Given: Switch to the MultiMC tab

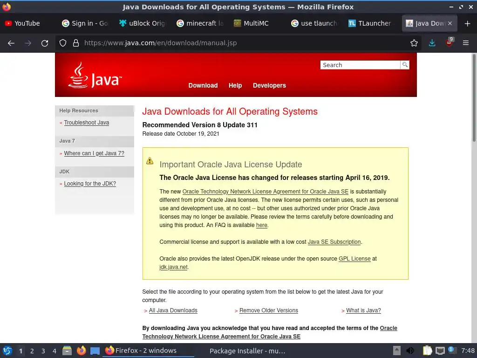Looking at the screenshot, I should [257, 23].
